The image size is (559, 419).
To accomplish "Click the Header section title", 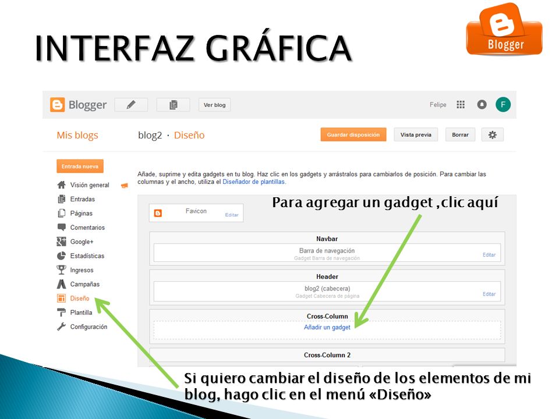I will 327,276.
